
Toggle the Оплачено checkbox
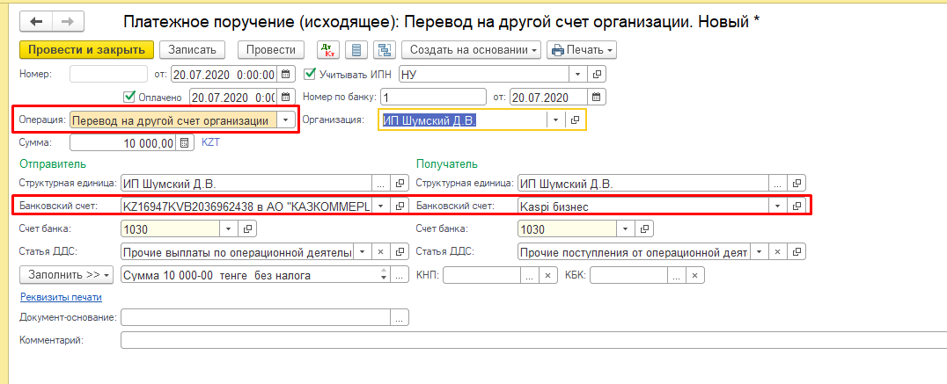(x=129, y=97)
